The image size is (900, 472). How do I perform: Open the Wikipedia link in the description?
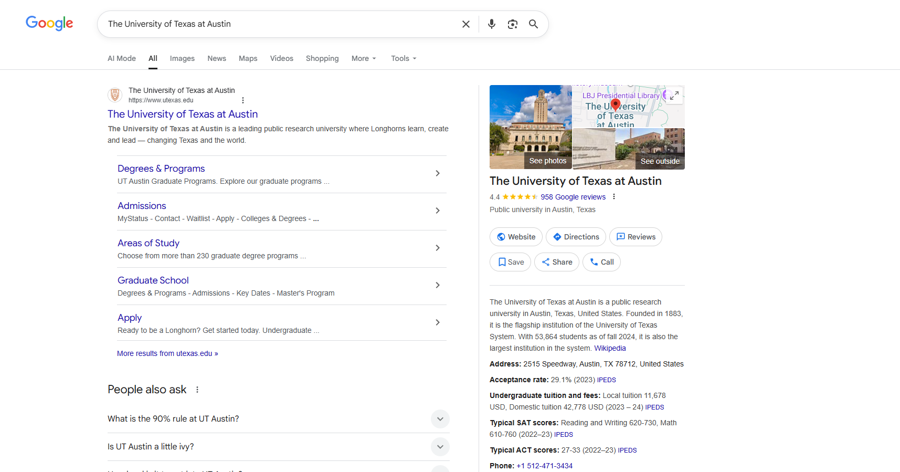[610, 348]
